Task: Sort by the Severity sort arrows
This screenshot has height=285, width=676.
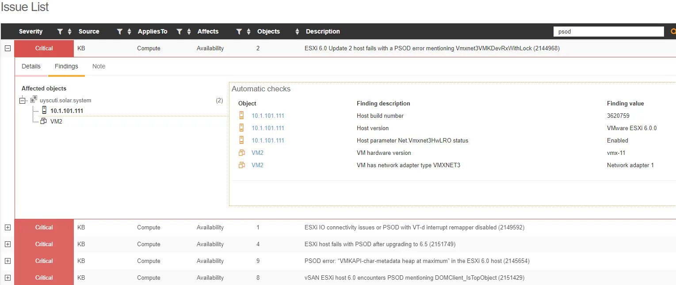Action: 69,32
